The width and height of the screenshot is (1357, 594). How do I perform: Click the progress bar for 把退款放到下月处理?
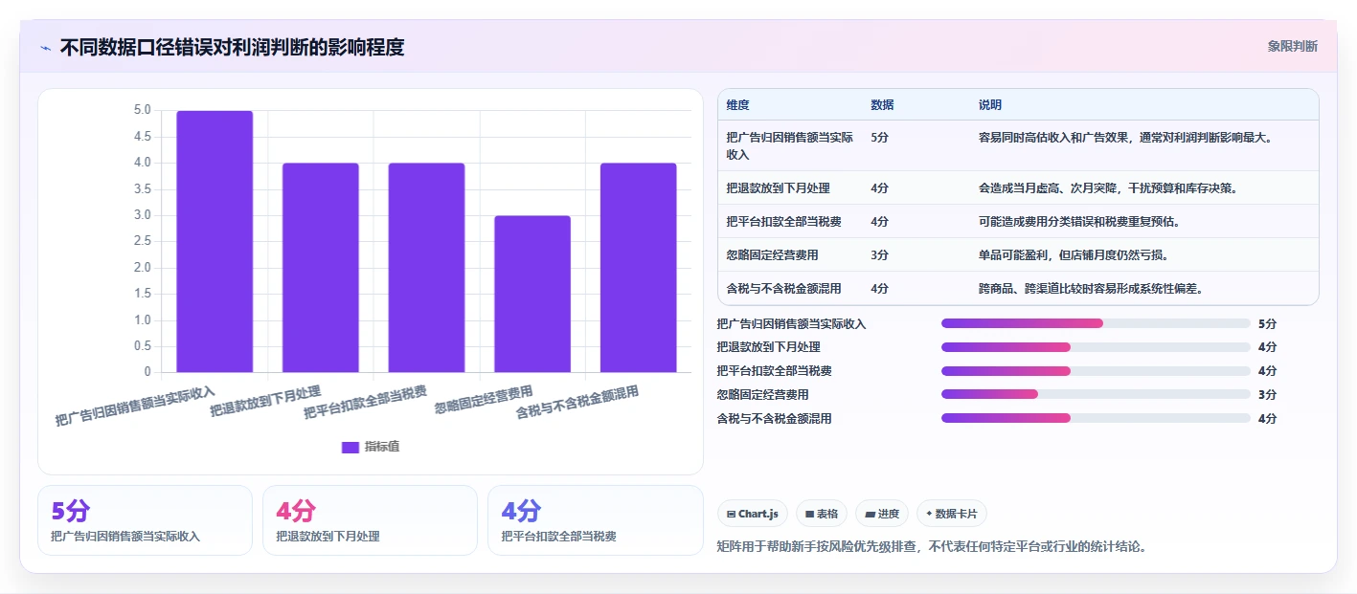1096,347
